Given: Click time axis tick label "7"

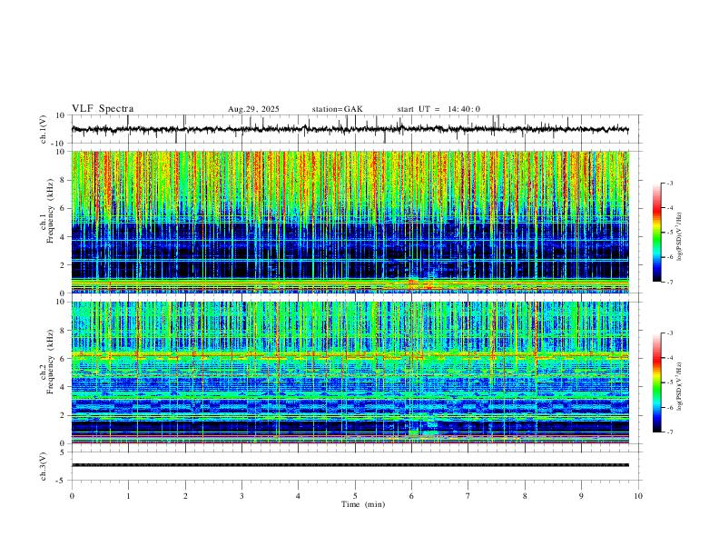Looking at the screenshot, I should tap(468, 496).
